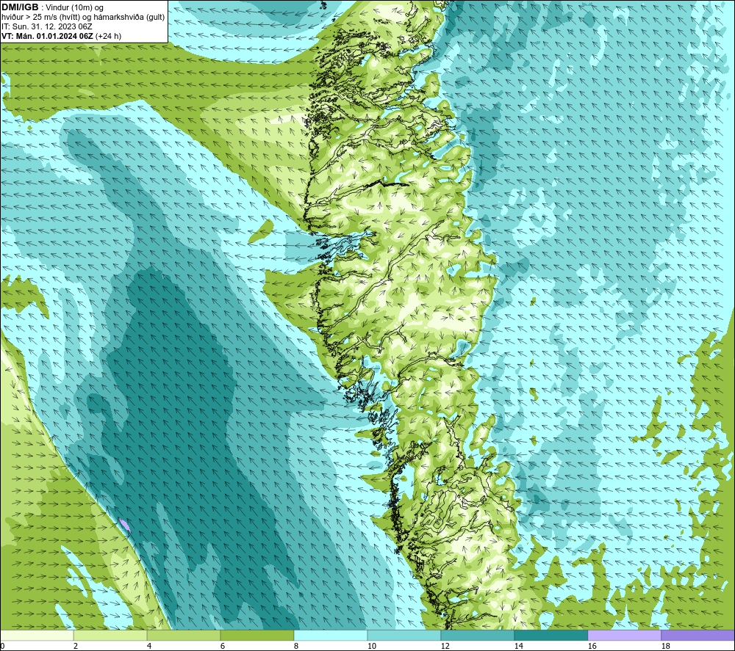This screenshot has width=735, height=651.
Task: Click the 2-4 m/s light green legend swatch
Action: pyautogui.click(x=110, y=636)
